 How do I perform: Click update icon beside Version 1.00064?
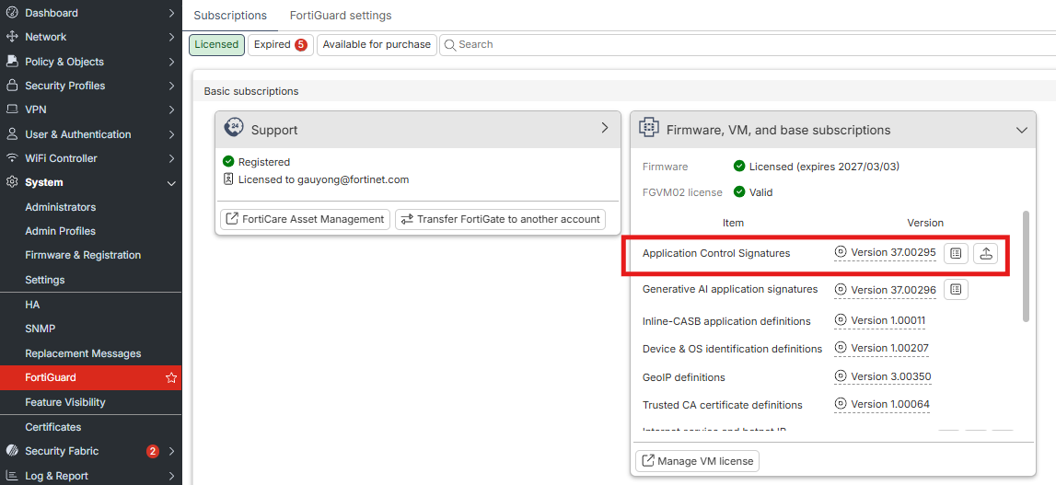click(x=841, y=403)
